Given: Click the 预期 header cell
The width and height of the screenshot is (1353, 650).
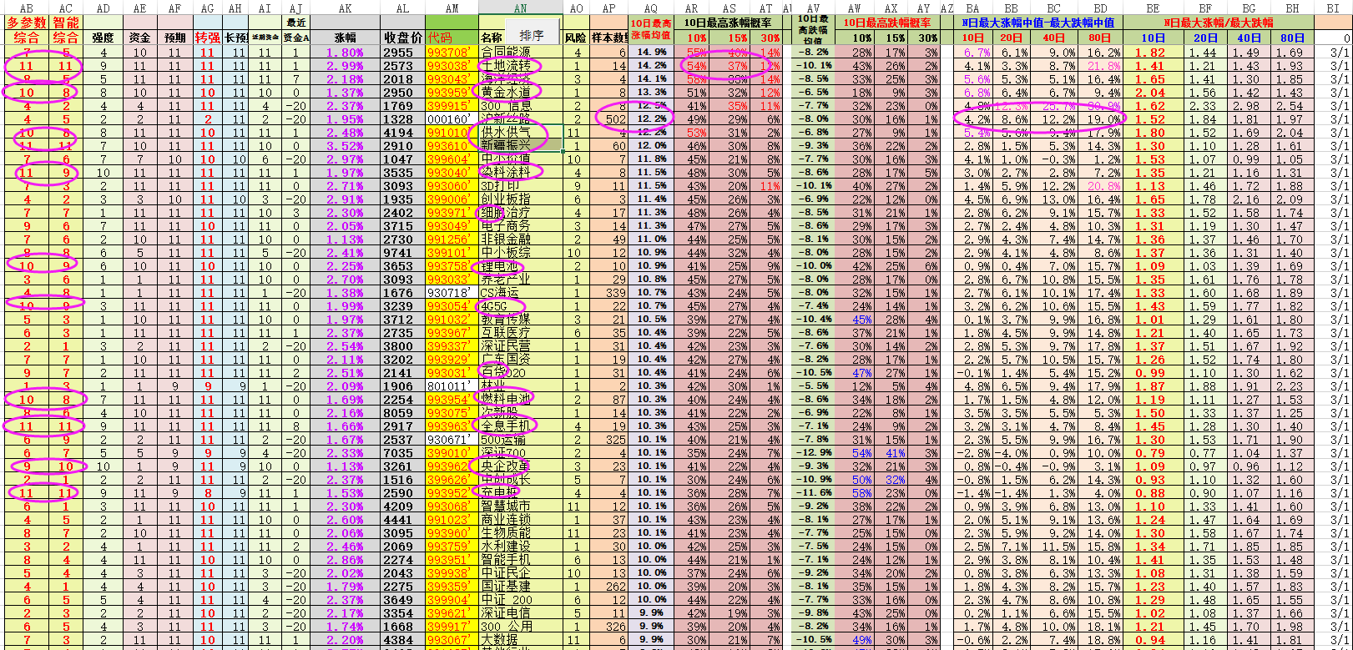Looking at the screenshot, I should [x=175, y=38].
